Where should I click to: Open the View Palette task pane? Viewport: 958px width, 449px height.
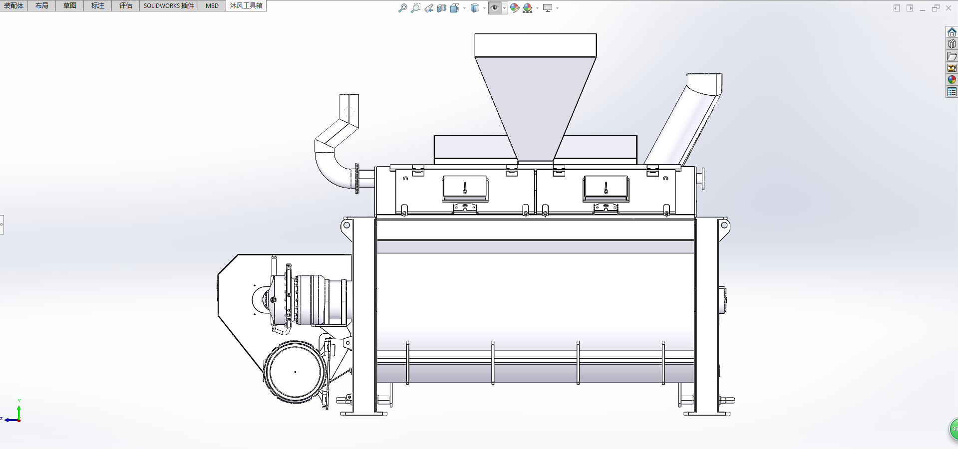coord(952,68)
